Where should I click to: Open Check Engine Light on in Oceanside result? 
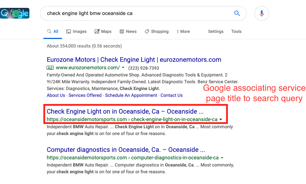pos(125,111)
